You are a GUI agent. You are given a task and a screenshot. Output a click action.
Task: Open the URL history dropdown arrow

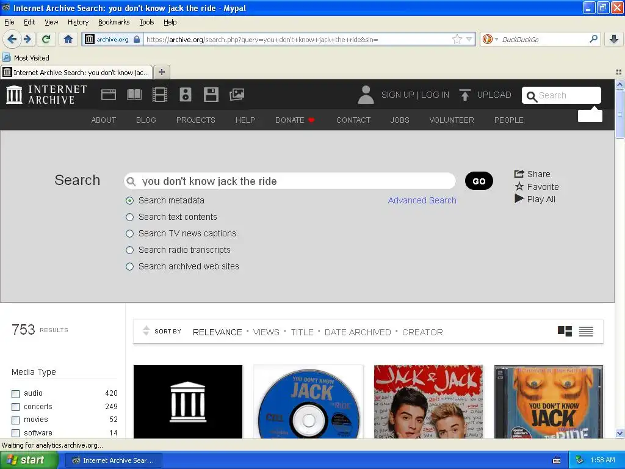coord(469,39)
